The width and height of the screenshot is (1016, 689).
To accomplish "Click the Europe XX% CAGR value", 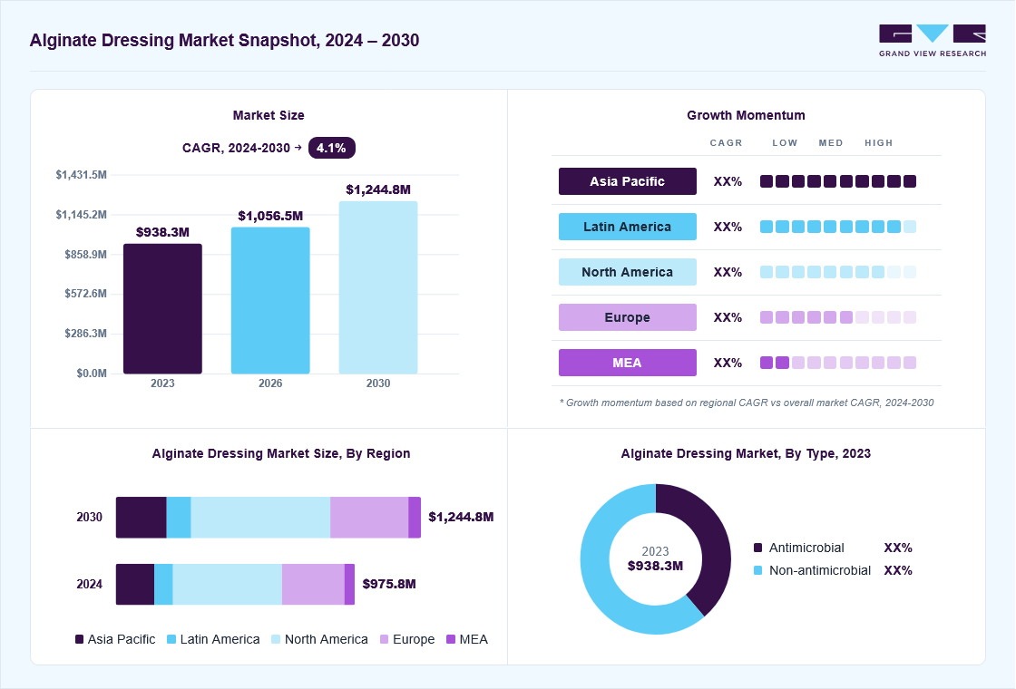I will pyautogui.click(x=728, y=318).
